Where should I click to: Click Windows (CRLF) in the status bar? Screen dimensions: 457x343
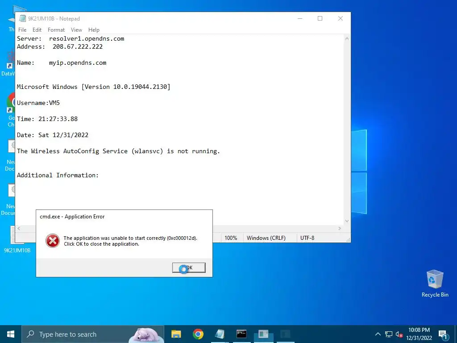pyautogui.click(x=266, y=238)
